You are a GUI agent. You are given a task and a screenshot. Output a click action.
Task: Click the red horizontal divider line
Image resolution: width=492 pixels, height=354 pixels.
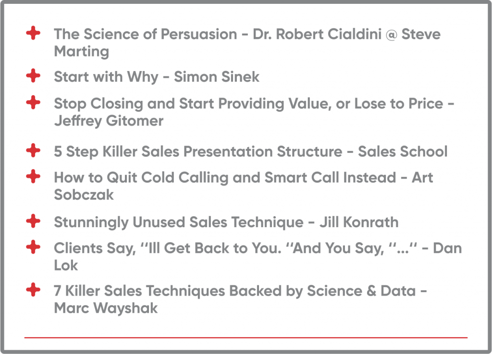246,338
